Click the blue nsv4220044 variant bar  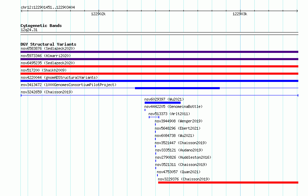(159, 81)
